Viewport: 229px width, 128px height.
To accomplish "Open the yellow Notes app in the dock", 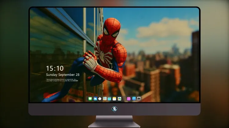I will [114, 99].
